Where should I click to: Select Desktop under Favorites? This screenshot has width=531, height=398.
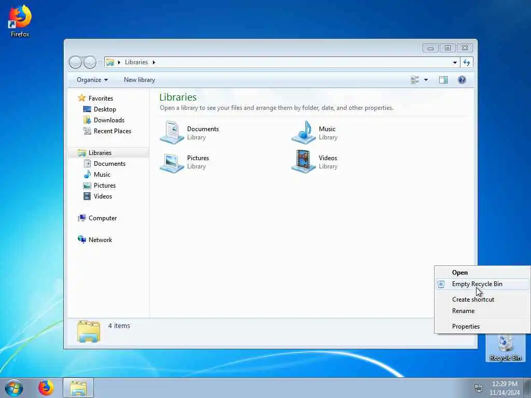(105, 109)
